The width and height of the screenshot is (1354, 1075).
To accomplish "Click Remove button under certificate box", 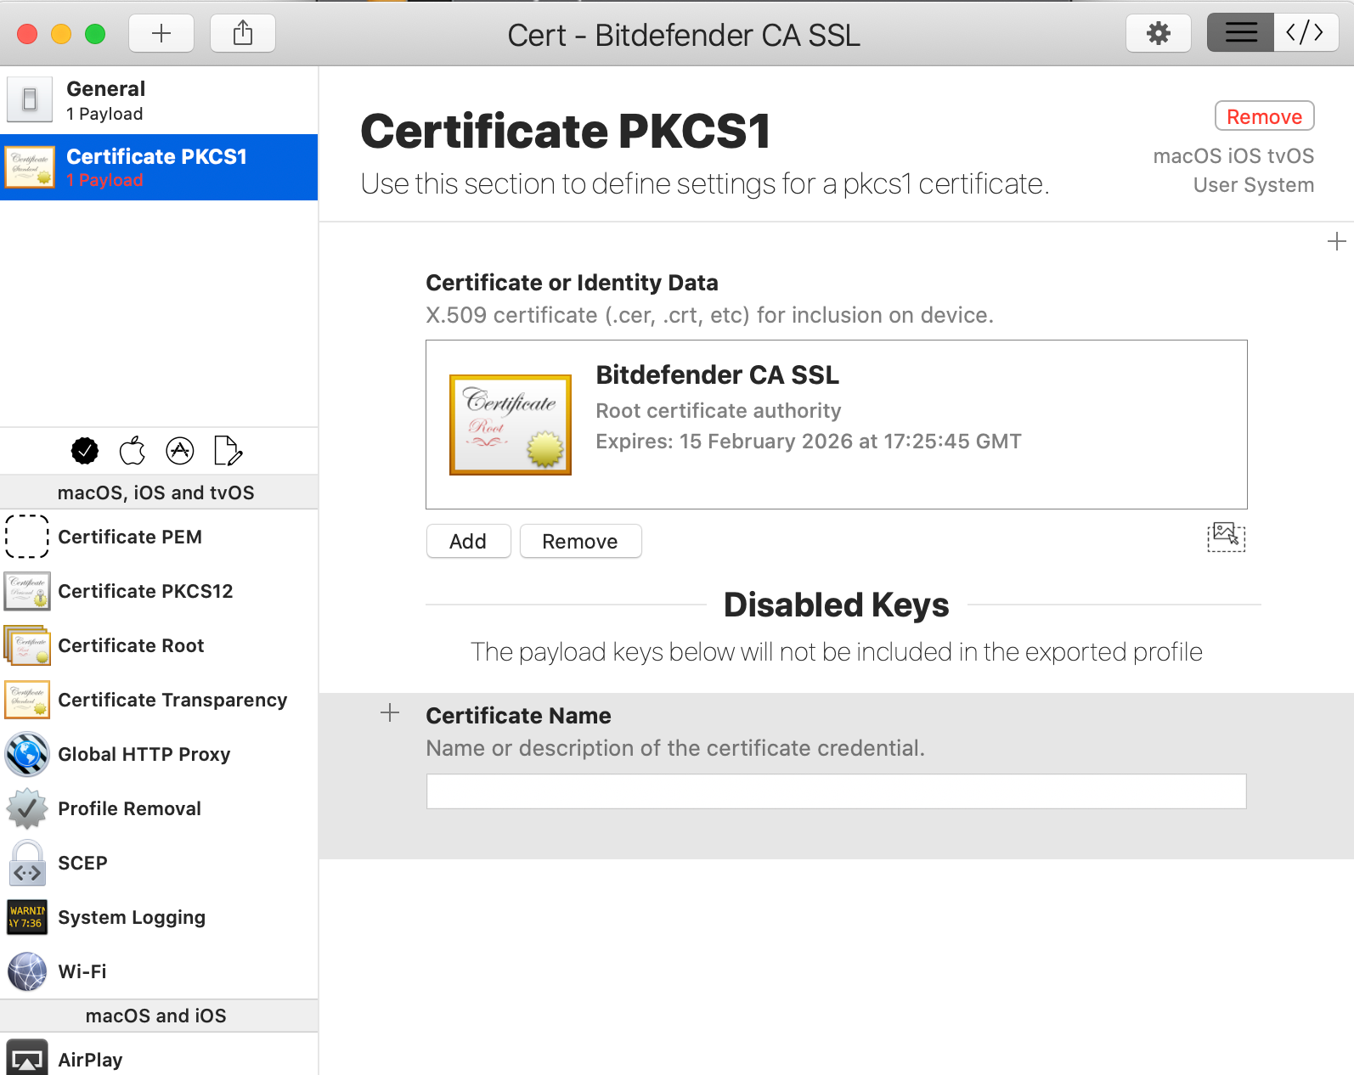I will point(580,541).
